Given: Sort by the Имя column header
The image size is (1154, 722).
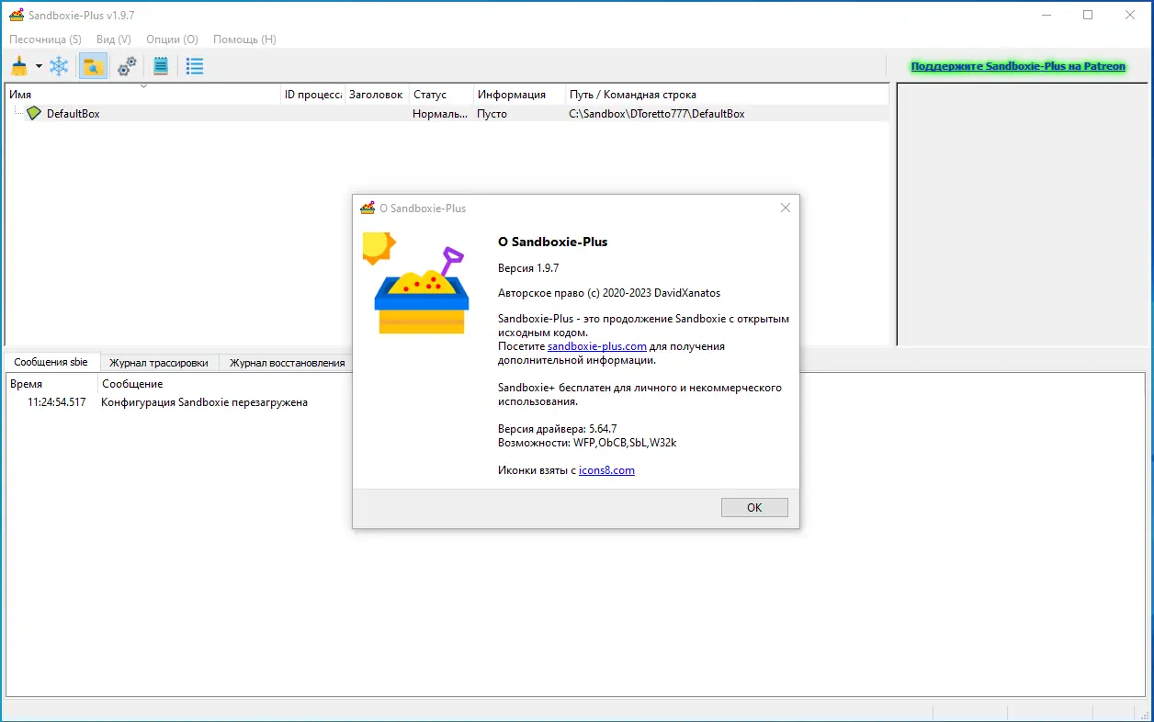Looking at the screenshot, I should tap(142, 94).
